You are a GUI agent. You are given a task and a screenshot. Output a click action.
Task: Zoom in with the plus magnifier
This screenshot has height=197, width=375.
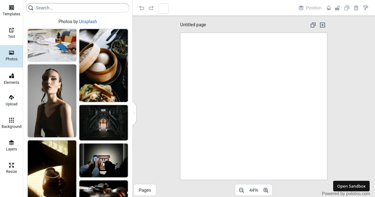click(266, 190)
